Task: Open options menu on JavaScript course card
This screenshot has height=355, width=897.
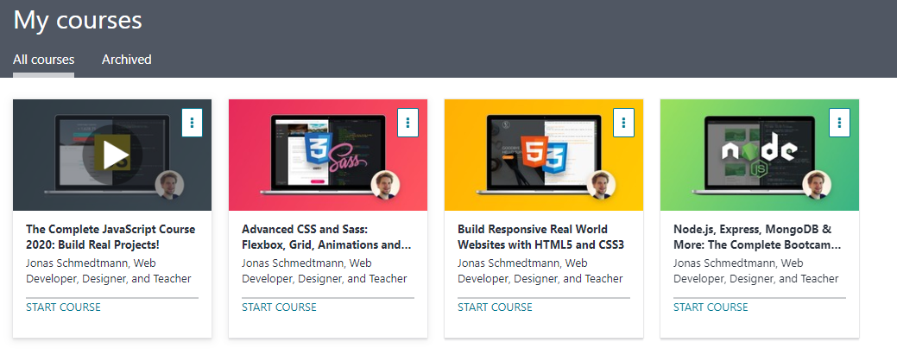Action: (x=192, y=123)
